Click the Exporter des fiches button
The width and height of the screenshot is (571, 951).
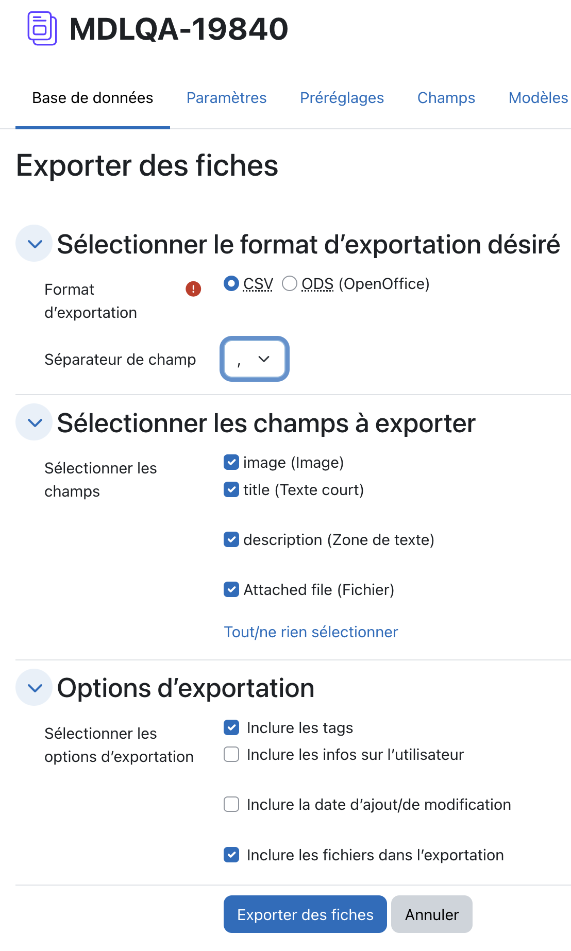[305, 914]
